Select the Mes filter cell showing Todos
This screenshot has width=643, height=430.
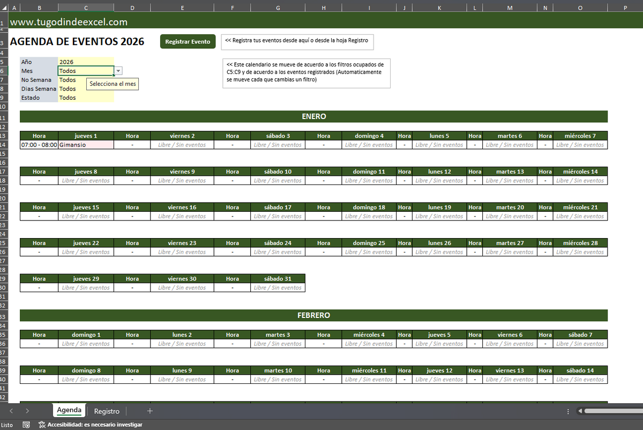[86, 71]
